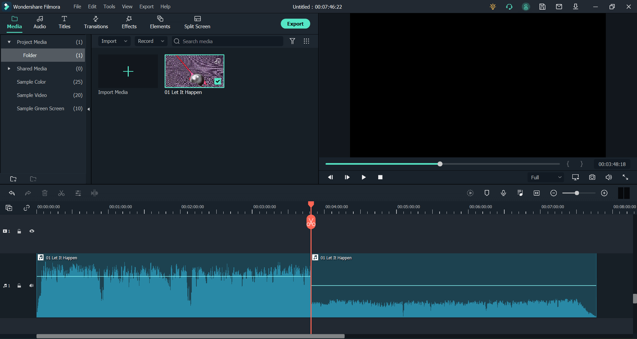Click the split scissors icon in timeline toolbar
The height and width of the screenshot is (339, 637).
pos(61,193)
